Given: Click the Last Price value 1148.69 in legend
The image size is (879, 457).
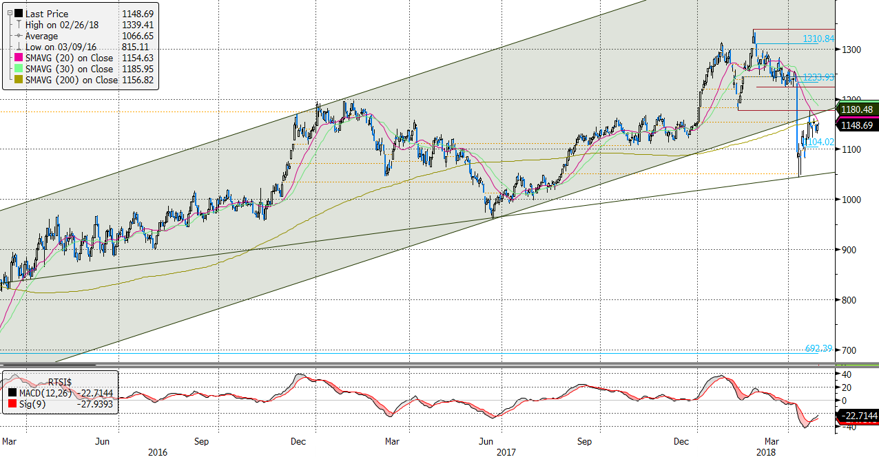Looking at the screenshot, I should tap(138, 14).
